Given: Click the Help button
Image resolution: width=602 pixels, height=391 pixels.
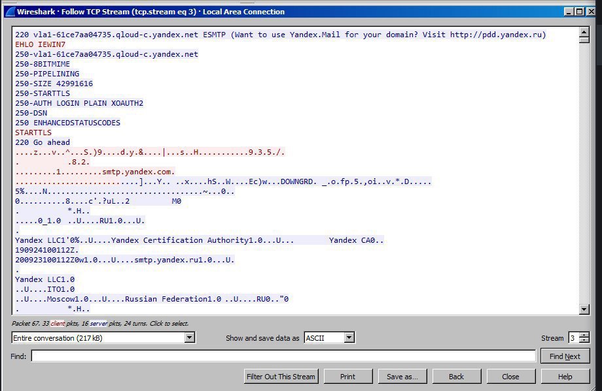Looking at the screenshot, I should [x=565, y=377].
